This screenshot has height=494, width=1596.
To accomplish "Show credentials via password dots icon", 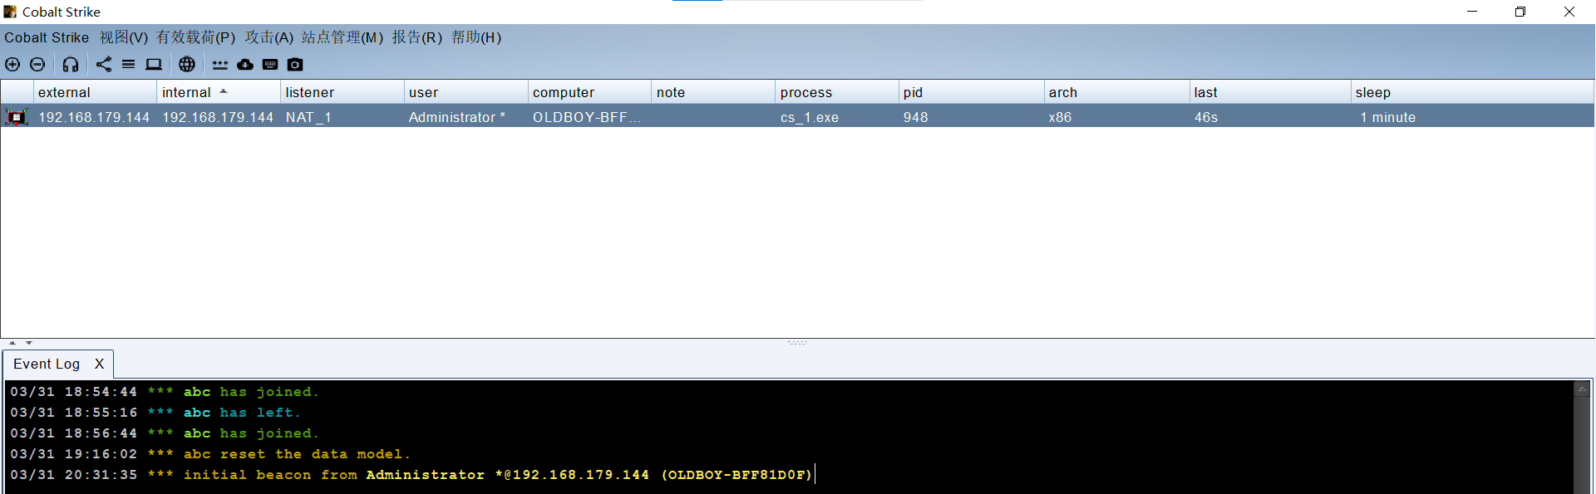I will coord(219,64).
